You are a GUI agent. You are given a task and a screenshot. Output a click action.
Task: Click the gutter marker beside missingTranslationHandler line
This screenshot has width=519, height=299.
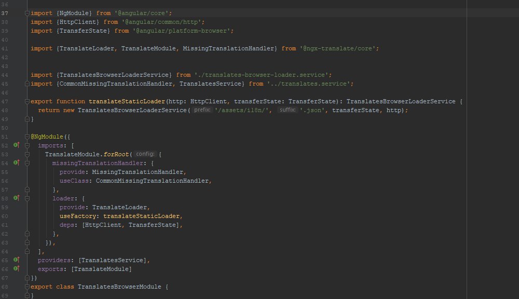click(x=16, y=162)
